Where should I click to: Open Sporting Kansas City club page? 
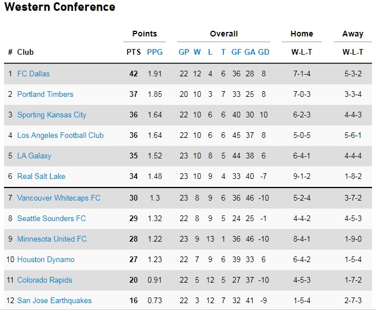click(x=51, y=115)
